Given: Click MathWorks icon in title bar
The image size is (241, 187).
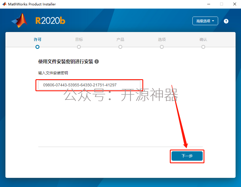Looking at the screenshot, I should [4, 4].
